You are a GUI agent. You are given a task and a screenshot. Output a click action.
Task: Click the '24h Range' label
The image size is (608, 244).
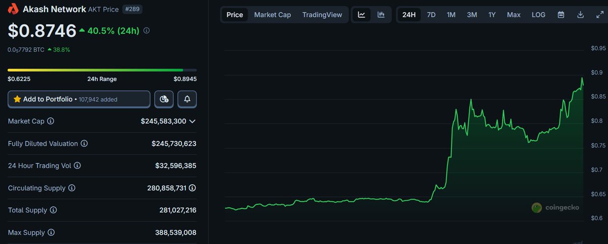(x=102, y=79)
